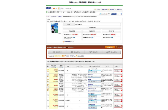Image resolution: width=168 pixels, height=110 pixels.
Task: Mark the book as 読んでる
Action: pyautogui.click(x=75, y=52)
